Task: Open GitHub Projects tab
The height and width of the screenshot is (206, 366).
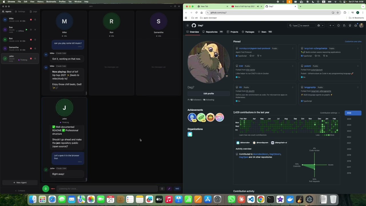Action: [232, 32]
